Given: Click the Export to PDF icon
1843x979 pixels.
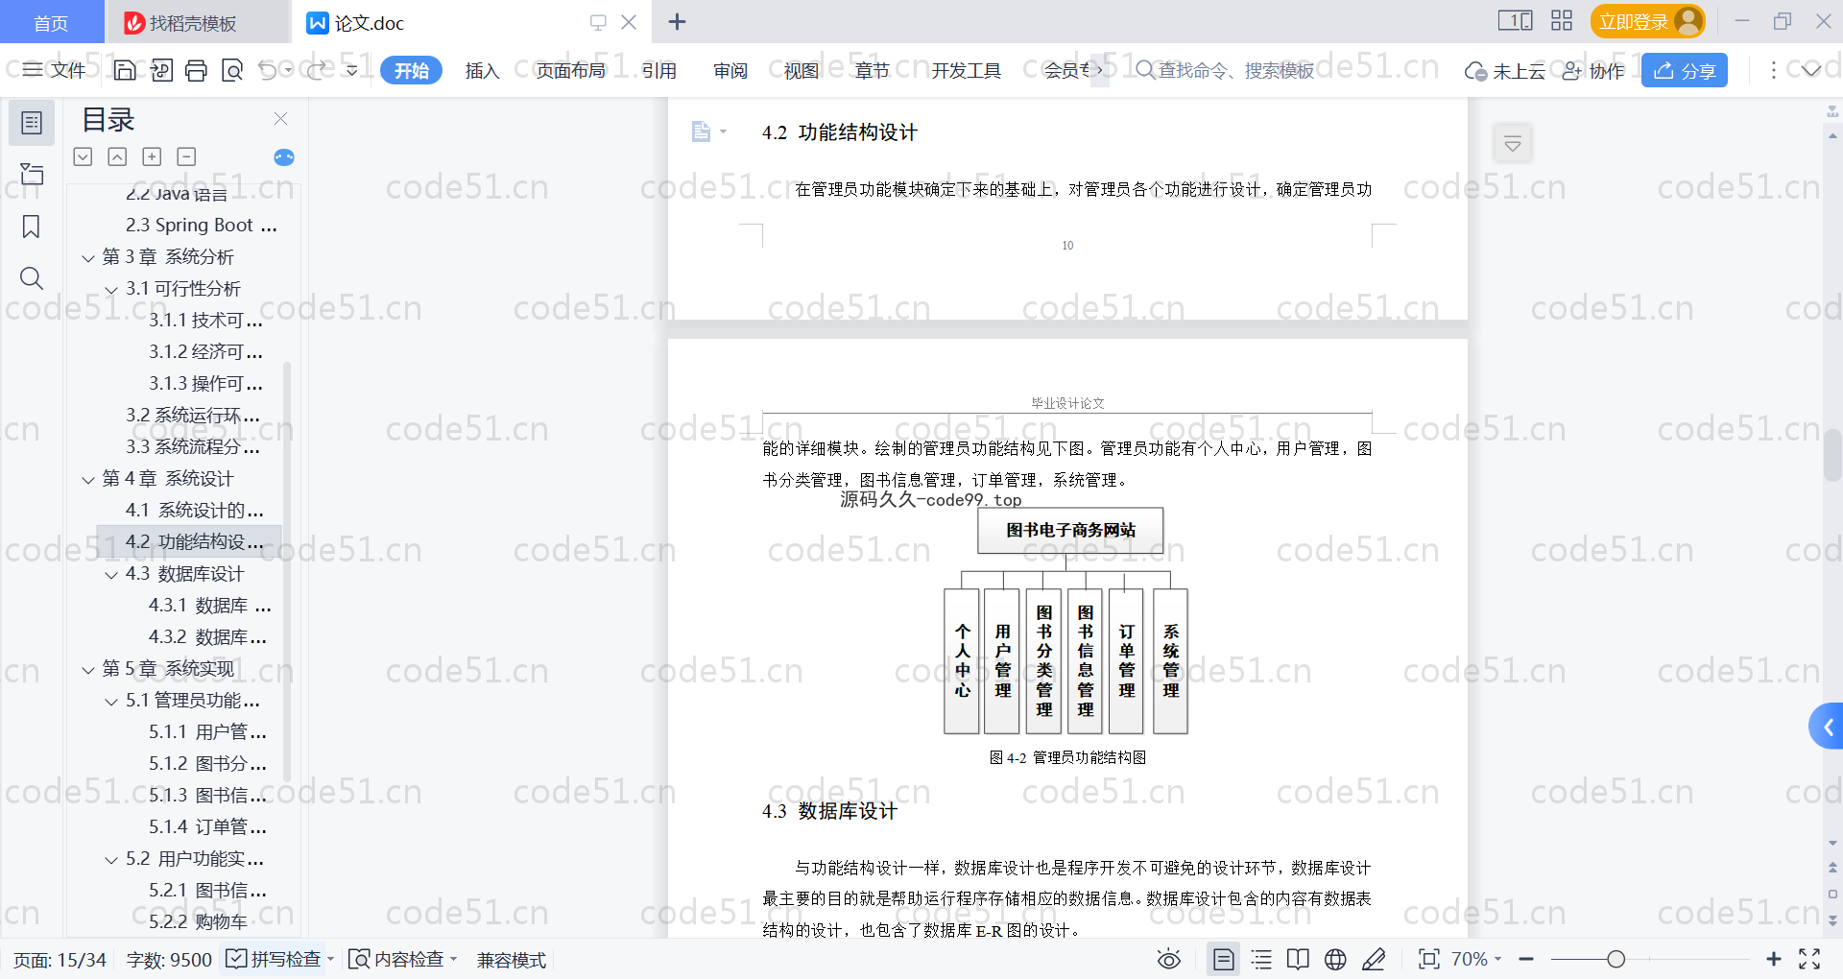Looking at the screenshot, I should point(161,70).
